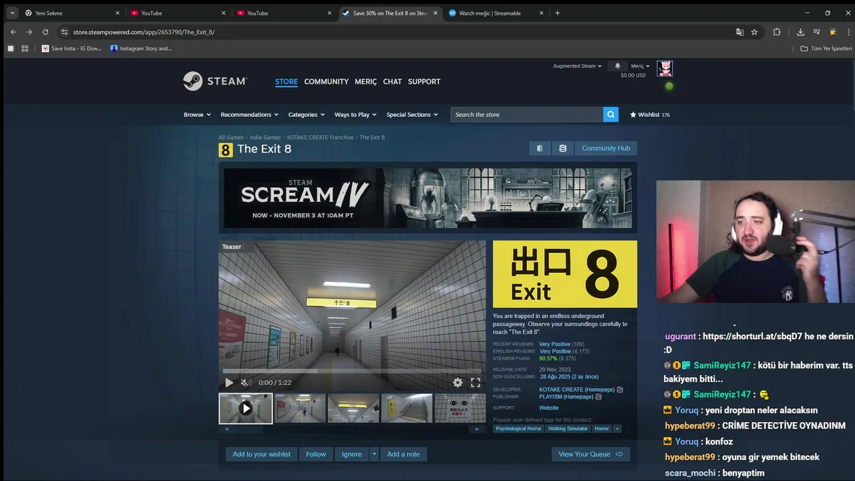Open the new tab plus button
The image size is (855, 481).
[x=557, y=13]
